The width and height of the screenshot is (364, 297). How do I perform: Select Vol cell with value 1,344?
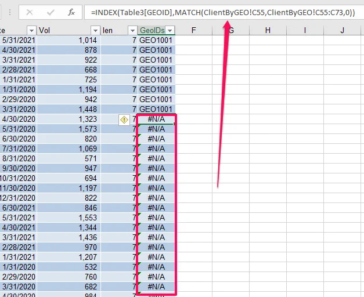pos(69,227)
